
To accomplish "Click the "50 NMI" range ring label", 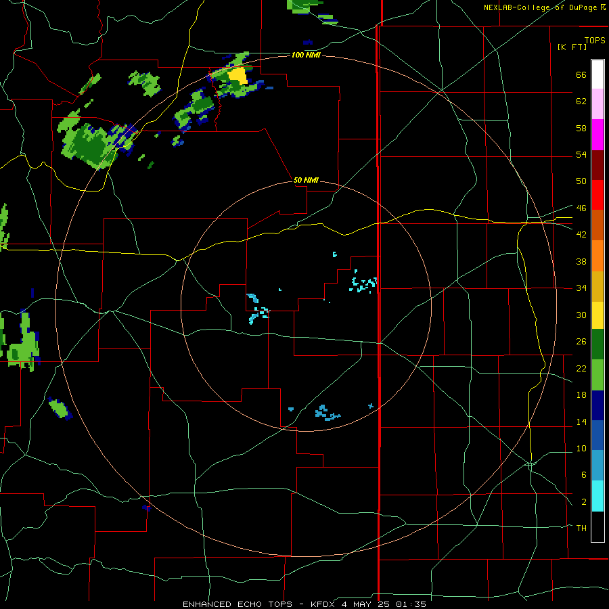I will (306, 180).
